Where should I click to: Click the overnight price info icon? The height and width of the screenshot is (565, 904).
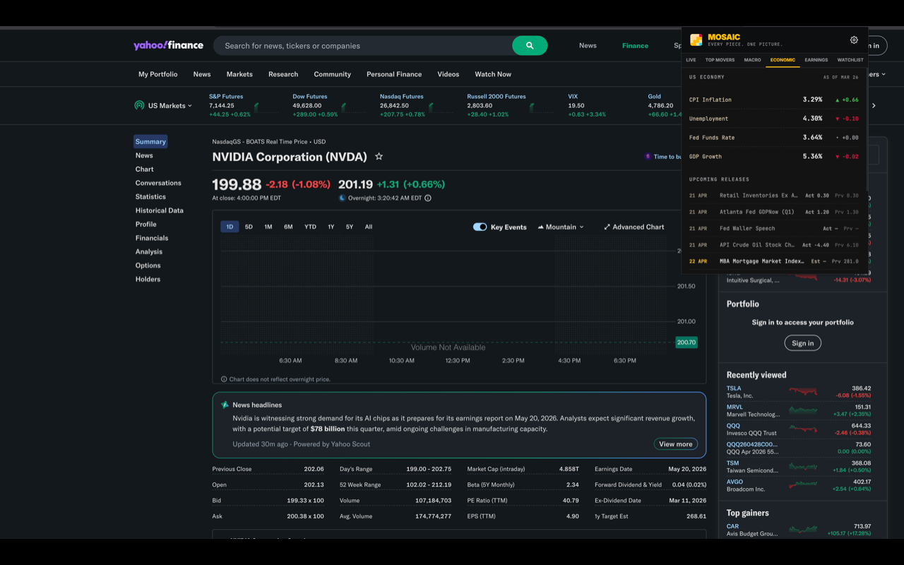pyautogui.click(x=428, y=198)
